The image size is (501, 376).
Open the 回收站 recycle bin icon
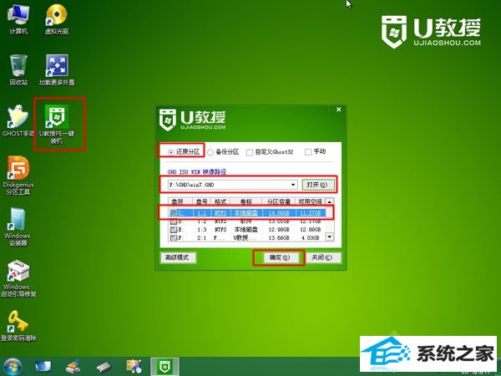coord(18,70)
